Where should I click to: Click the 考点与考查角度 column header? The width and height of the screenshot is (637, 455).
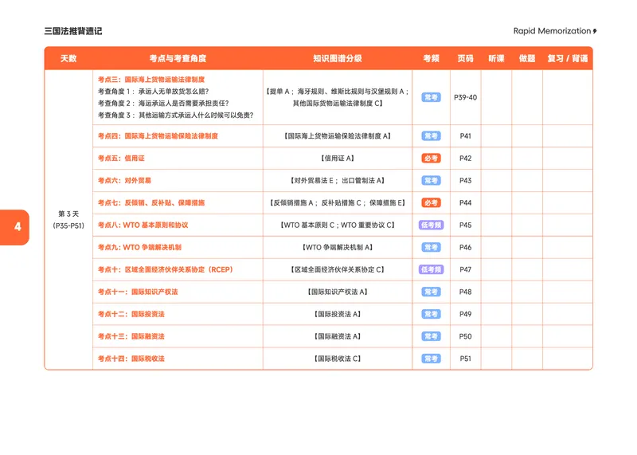click(178, 58)
